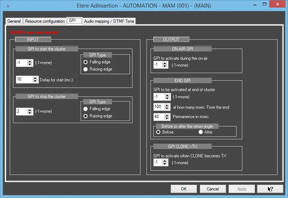
Task: Click the GPI to start cluster field
Action: [x=21, y=63]
